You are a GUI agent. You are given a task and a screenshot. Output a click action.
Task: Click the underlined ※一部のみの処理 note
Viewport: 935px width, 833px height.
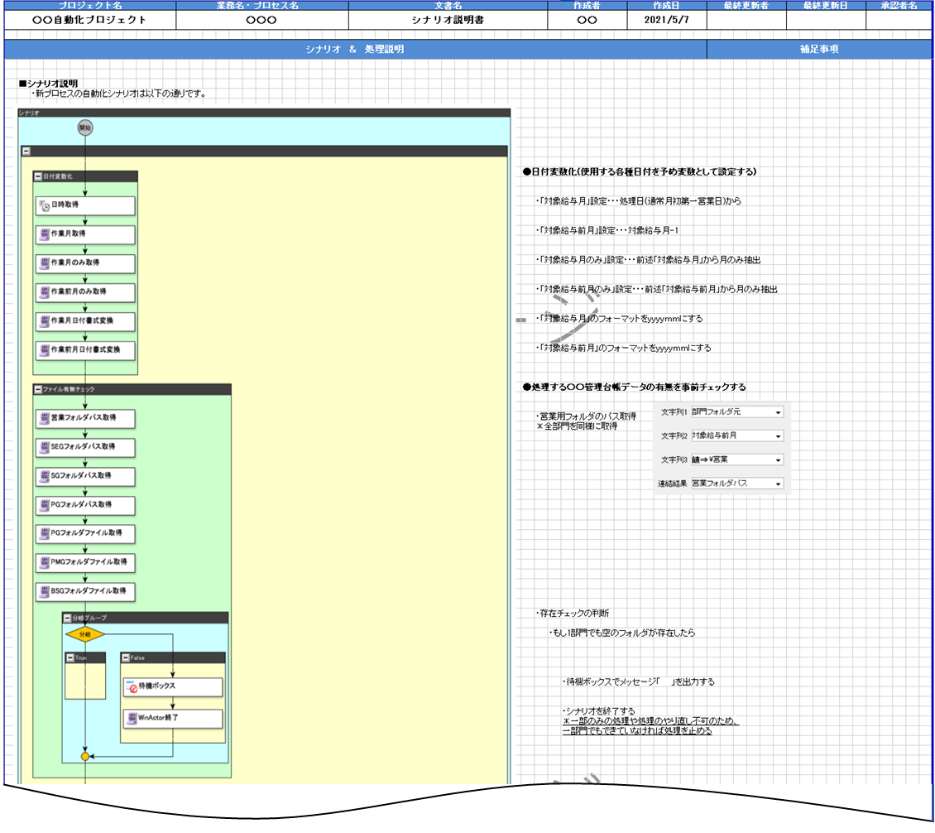coord(650,721)
